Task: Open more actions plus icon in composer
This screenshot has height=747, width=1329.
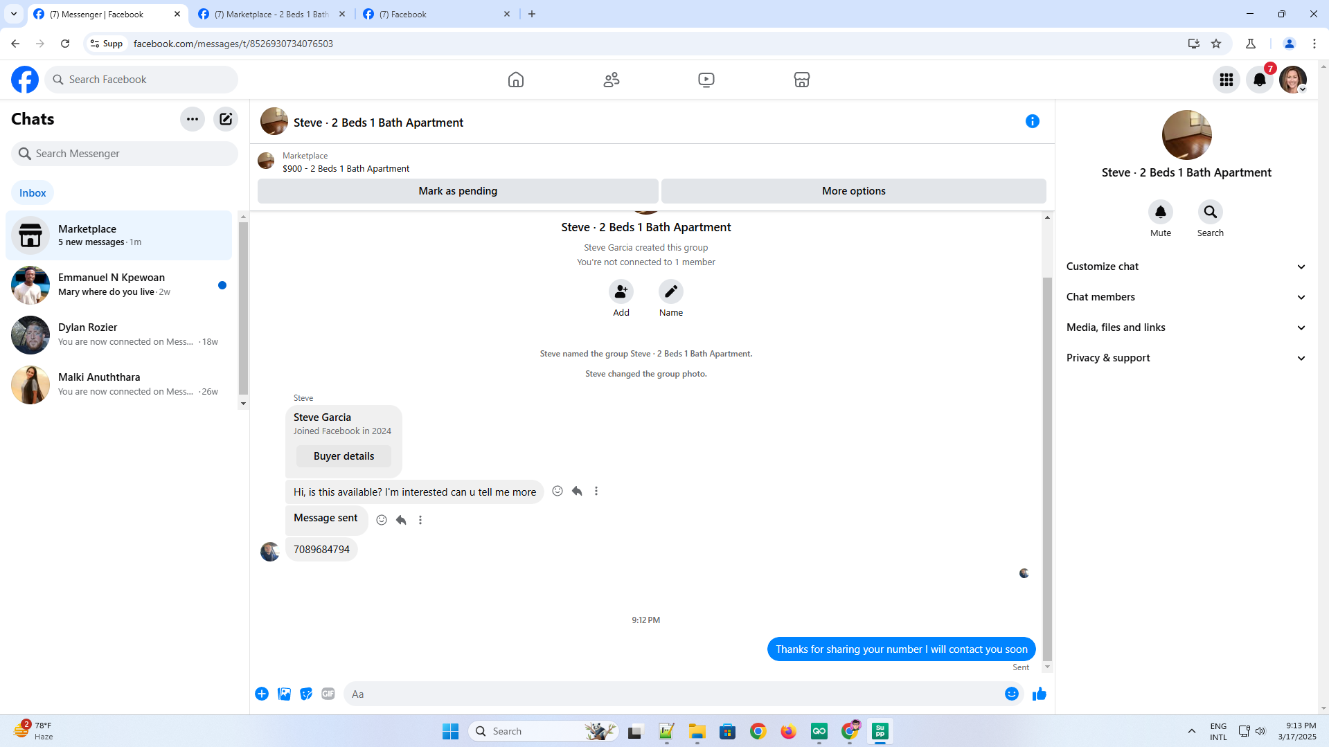Action: pyautogui.click(x=262, y=694)
